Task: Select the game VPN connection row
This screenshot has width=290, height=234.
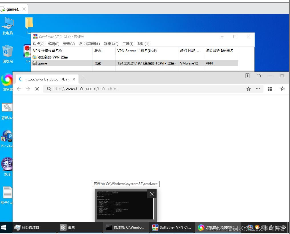Action: click(x=135, y=63)
